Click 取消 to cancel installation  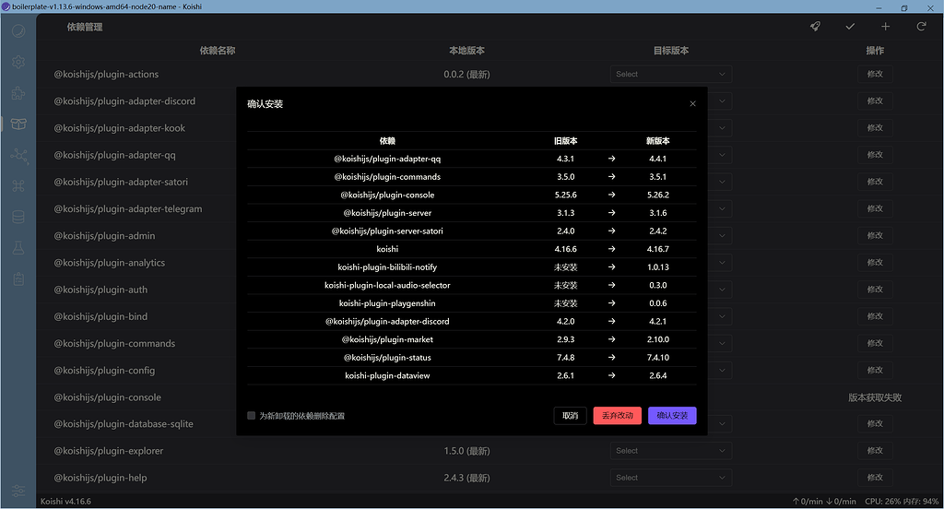pyautogui.click(x=570, y=416)
